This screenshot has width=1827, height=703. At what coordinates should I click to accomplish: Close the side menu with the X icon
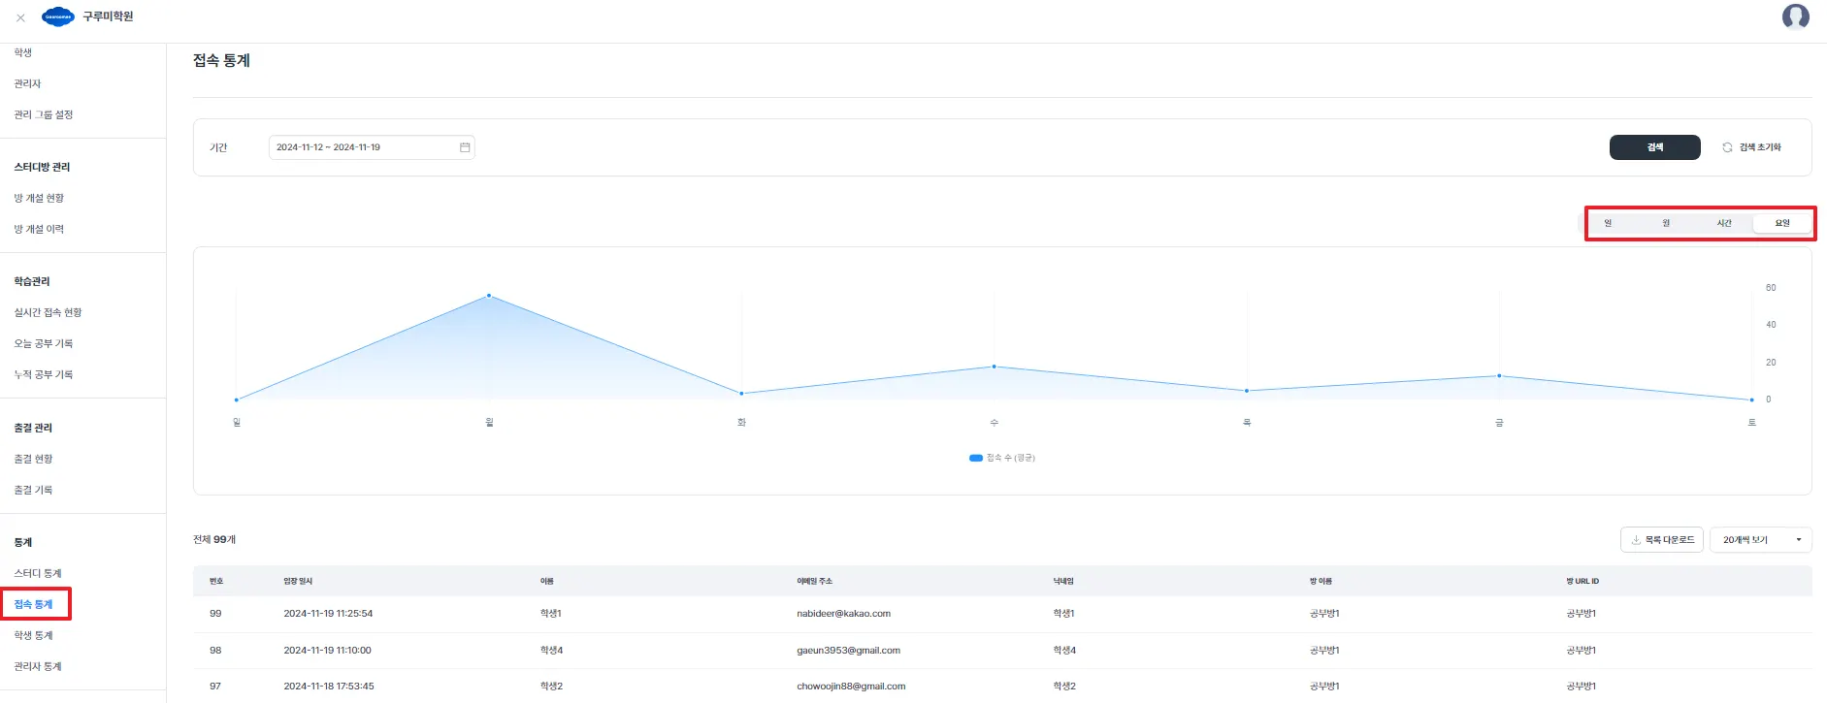(x=20, y=17)
